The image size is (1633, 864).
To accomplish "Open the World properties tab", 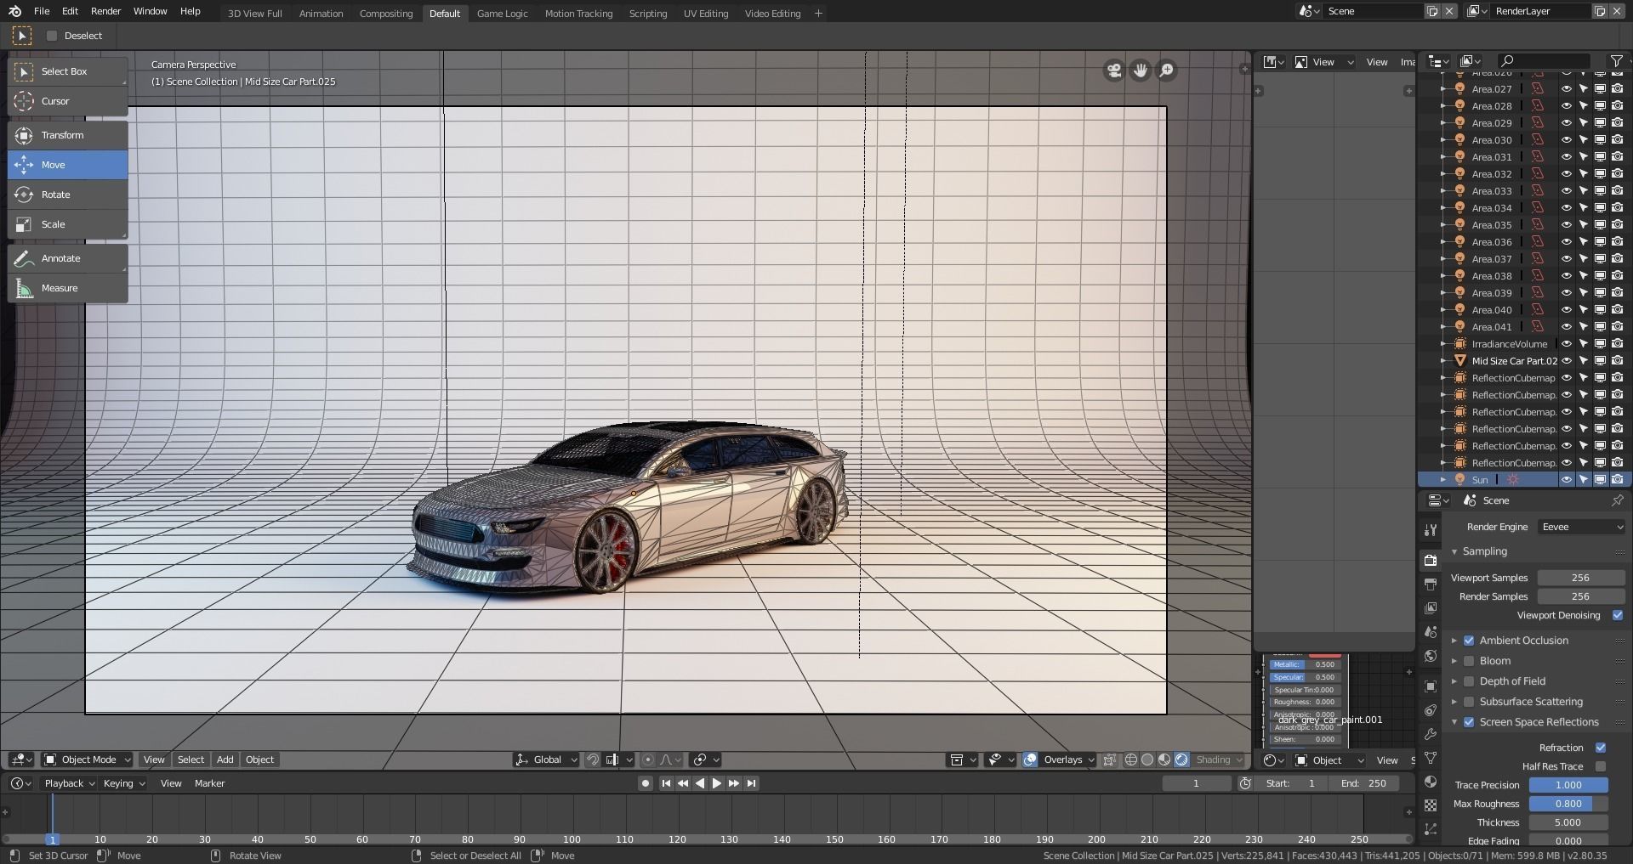I will coord(1431,656).
